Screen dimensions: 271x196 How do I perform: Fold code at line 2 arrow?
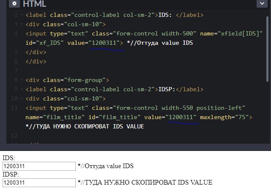[22, 15]
